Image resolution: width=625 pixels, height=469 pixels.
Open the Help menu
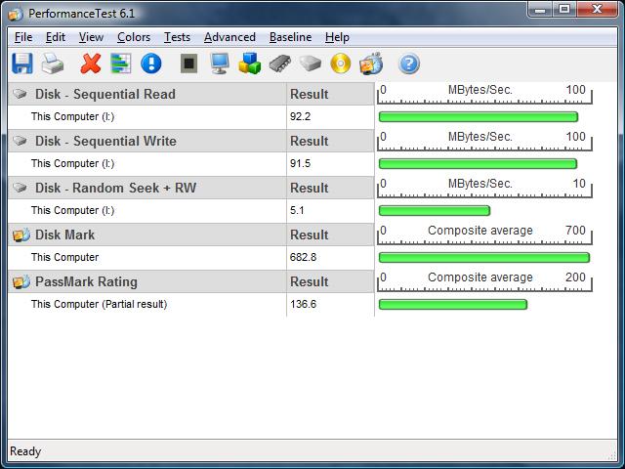tap(337, 37)
